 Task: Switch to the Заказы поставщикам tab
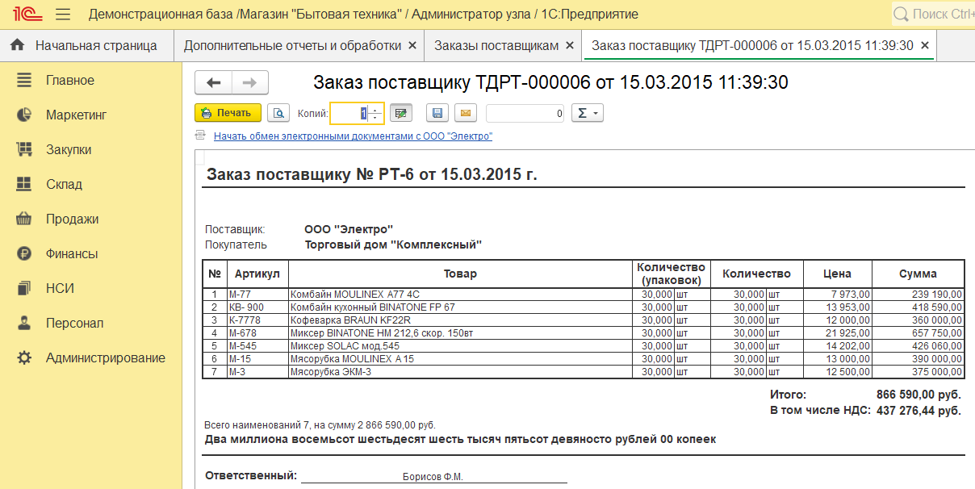click(x=496, y=45)
